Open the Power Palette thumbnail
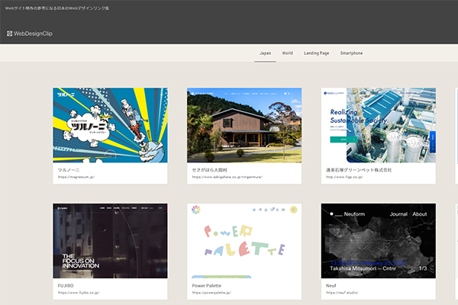This screenshot has width=458, height=305. (244, 240)
